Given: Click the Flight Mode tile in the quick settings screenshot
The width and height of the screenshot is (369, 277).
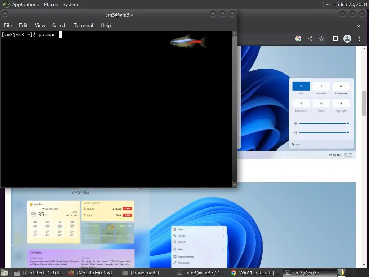Looking at the screenshot, I should (341, 86).
